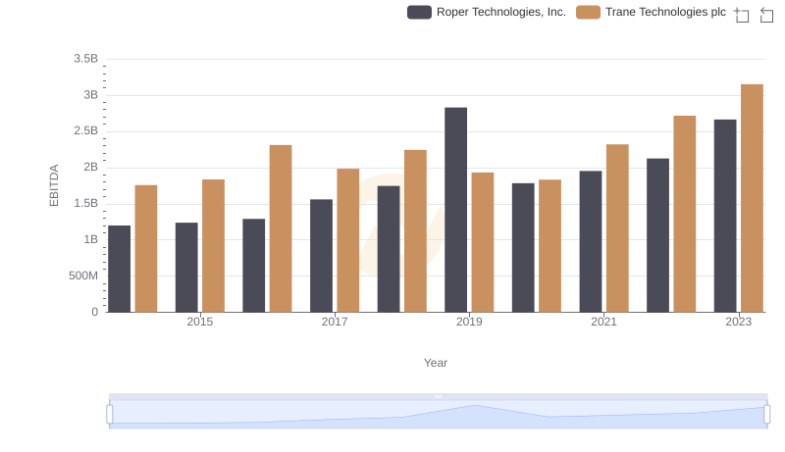
Task: Click Roper Technologies dark legend swatch
Action: 420,12
